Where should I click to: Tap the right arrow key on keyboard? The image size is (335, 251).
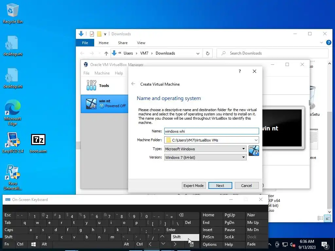pyautogui.click(x=175, y=244)
